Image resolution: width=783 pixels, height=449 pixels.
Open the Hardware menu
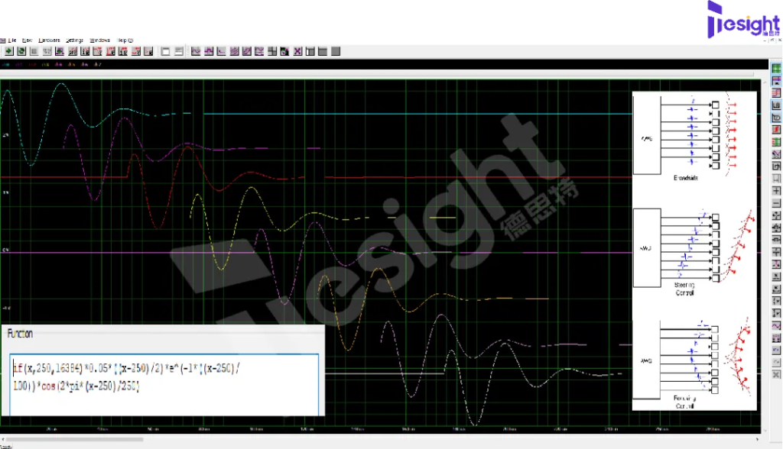click(x=50, y=40)
